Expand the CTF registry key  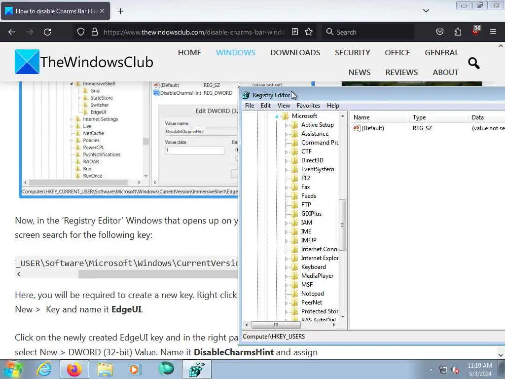click(286, 152)
